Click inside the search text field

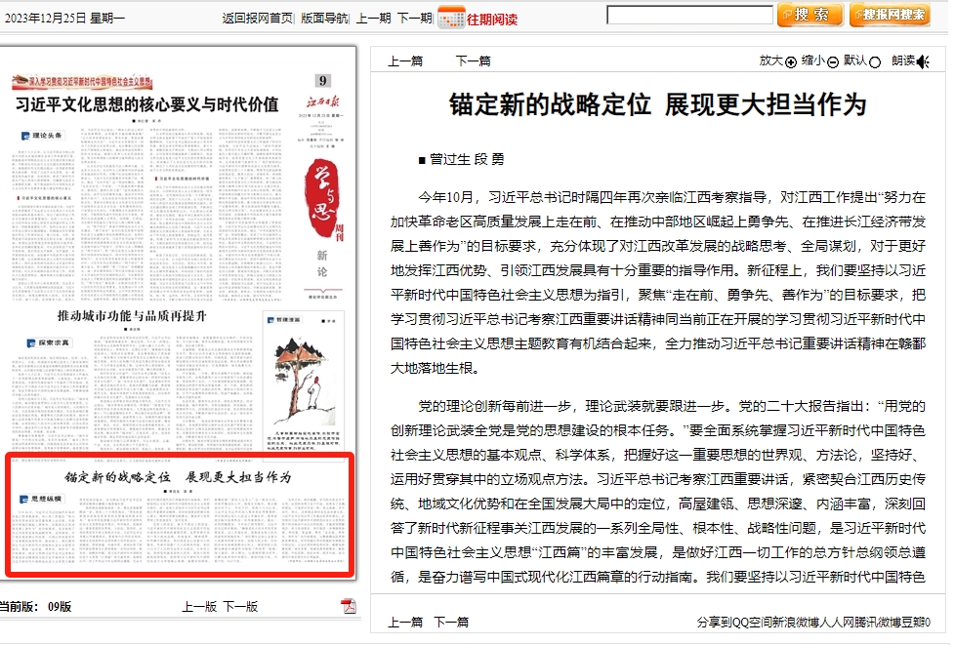pyautogui.click(x=689, y=15)
